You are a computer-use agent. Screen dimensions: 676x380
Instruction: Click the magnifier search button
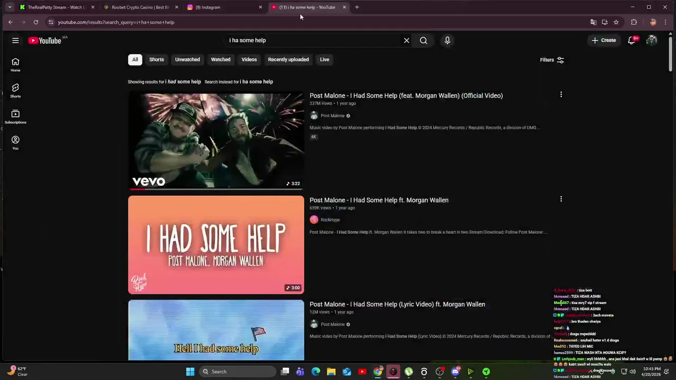click(x=424, y=40)
